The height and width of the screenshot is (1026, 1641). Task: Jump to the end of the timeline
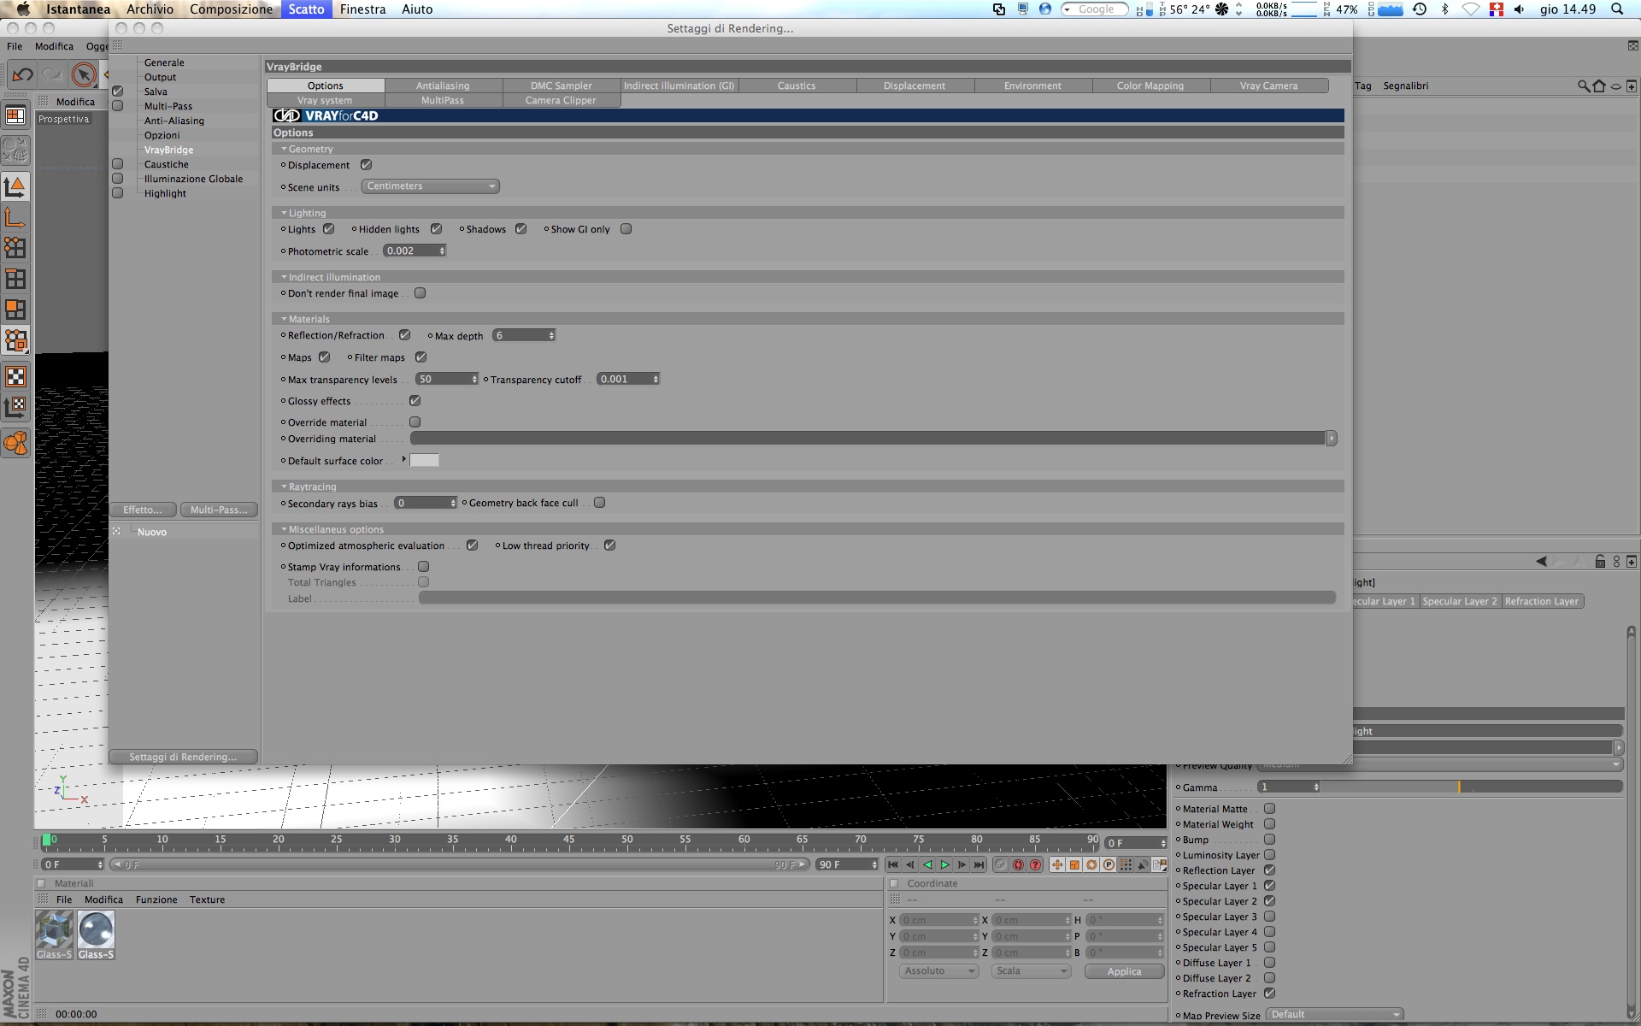(979, 865)
